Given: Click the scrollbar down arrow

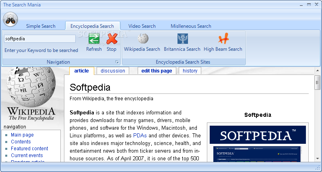Looking at the screenshot, I should click(318, 158).
